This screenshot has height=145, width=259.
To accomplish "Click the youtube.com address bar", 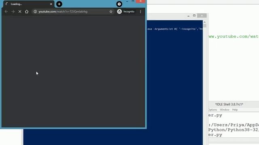I will [73, 12].
